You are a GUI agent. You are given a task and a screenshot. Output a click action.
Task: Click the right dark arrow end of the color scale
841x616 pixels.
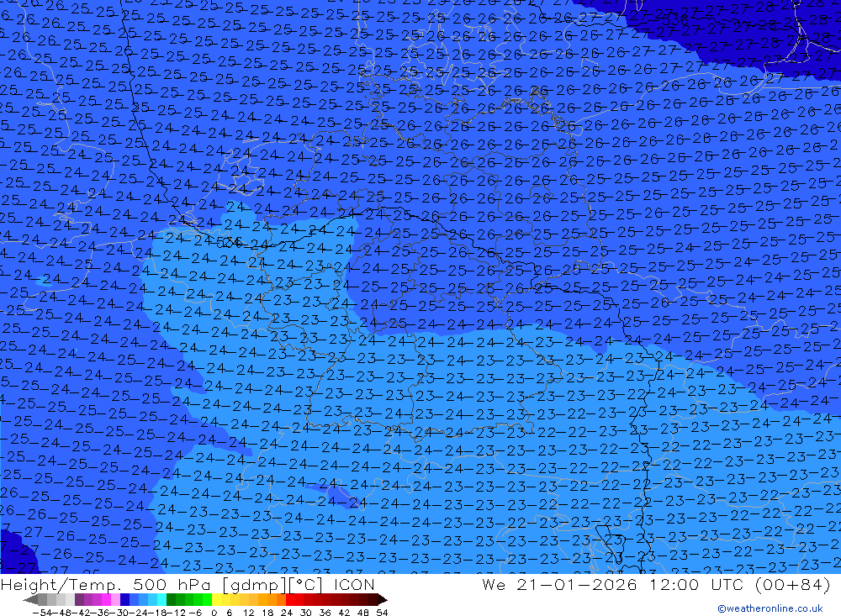pos(383,599)
